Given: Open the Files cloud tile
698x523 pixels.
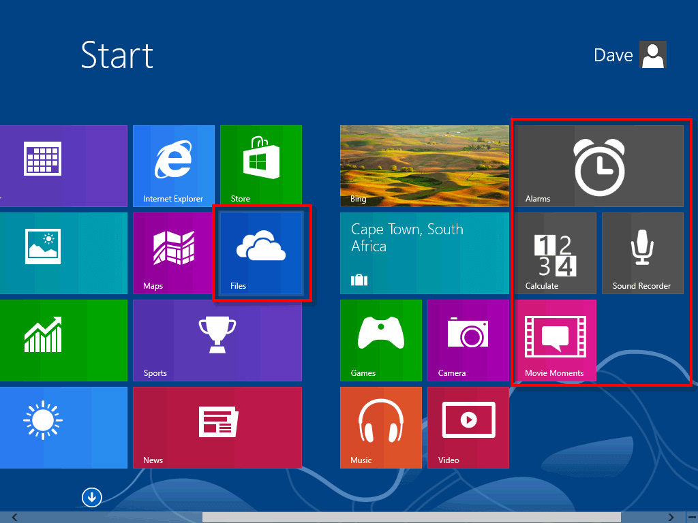Looking at the screenshot, I should 261,253.
